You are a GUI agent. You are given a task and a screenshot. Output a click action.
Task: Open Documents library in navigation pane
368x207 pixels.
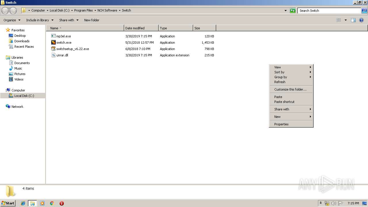click(22, 63)
